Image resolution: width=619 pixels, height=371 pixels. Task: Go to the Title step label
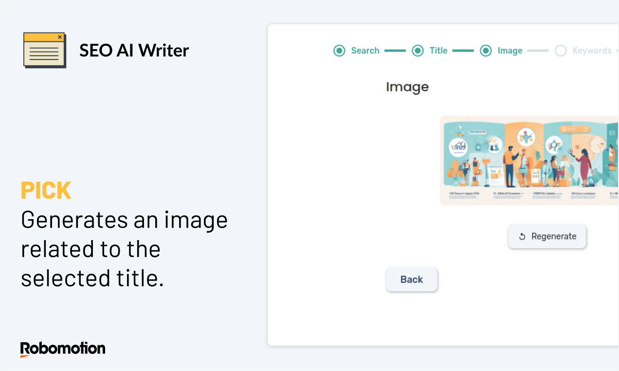click(438, 51)
